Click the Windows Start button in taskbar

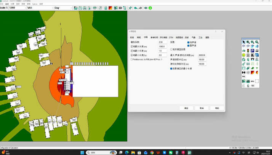[82, 153]
